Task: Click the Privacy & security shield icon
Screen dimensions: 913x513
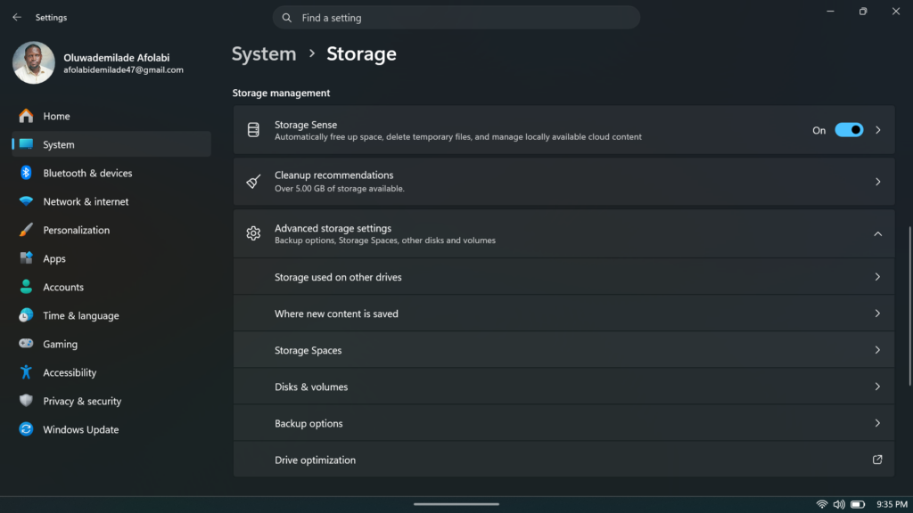Action: point(26,401)
